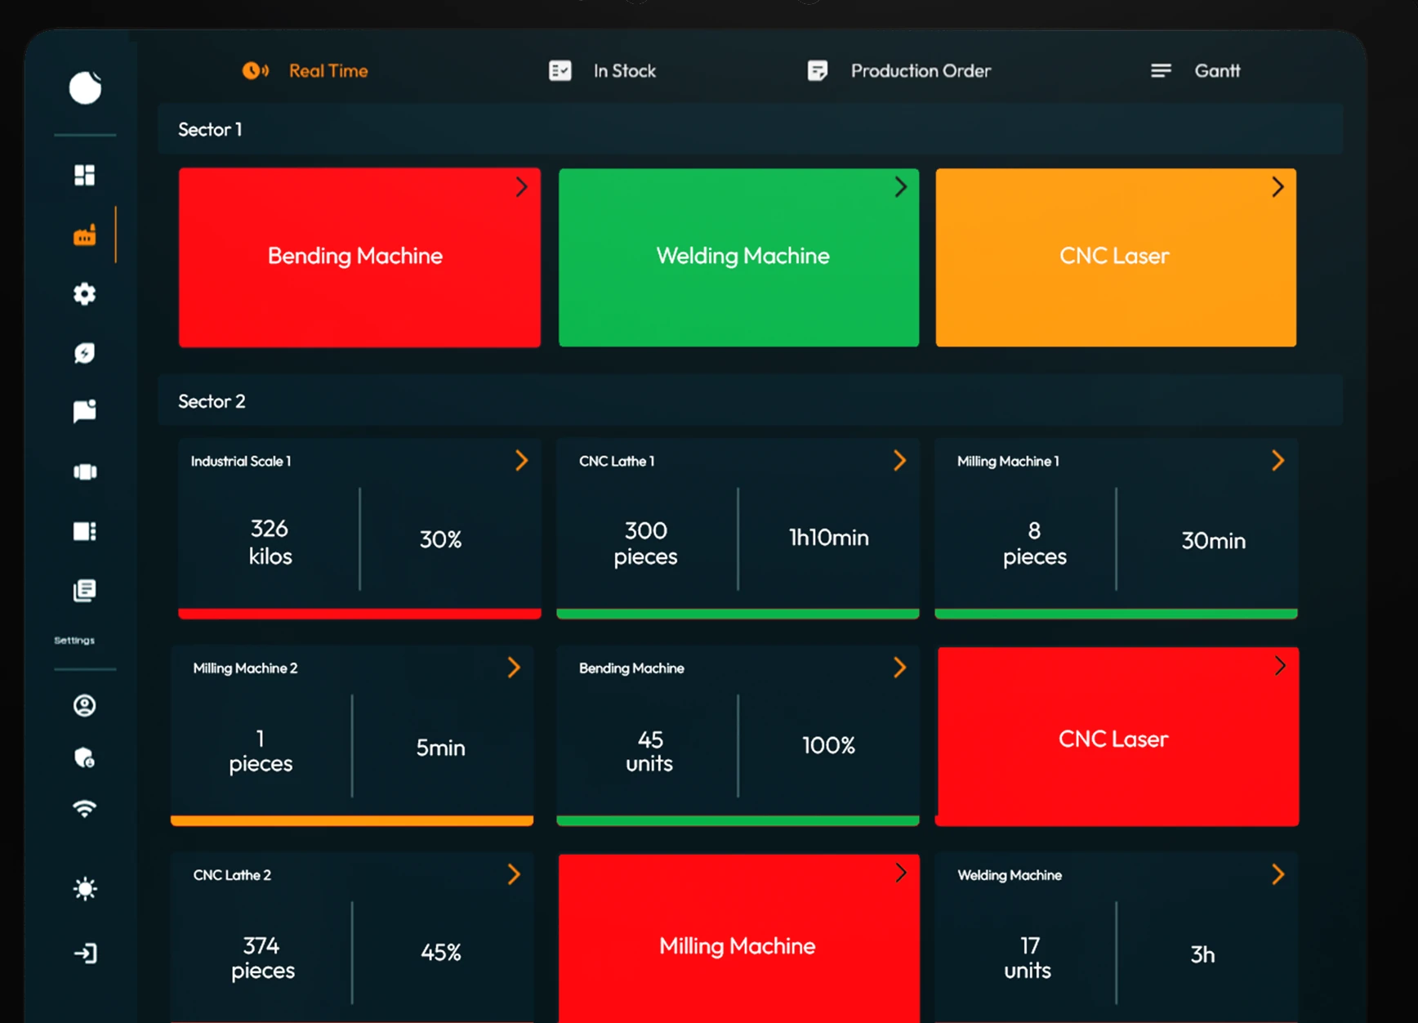1418x1023 pixels.
Task: Click the lightning bolt energy icon
Action: pyautogui.click(x=85, y=353)
